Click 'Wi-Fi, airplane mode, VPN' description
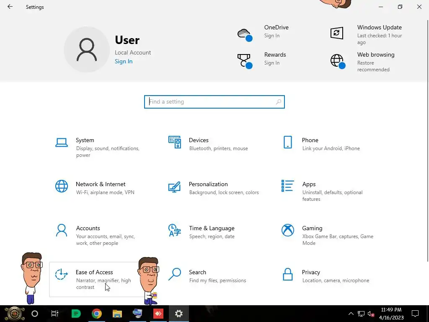The width and height of the screenshot is (429, 322). coord(105,192)
